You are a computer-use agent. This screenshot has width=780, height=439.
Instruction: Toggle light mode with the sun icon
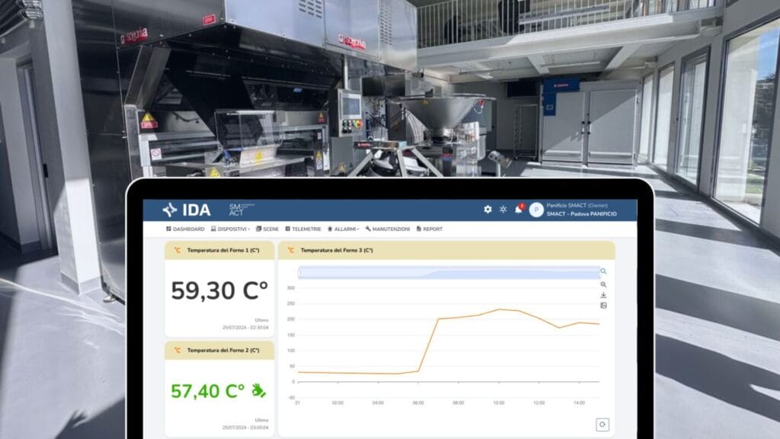point(503,210)
